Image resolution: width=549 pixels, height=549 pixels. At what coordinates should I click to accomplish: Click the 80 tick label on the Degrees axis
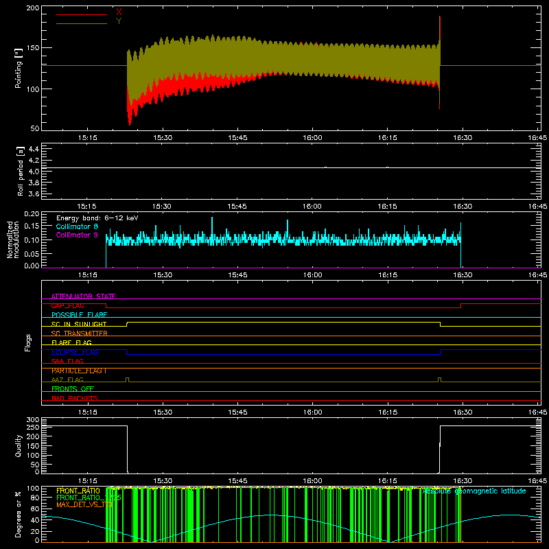pyautogui.click(x=36, y=498)
